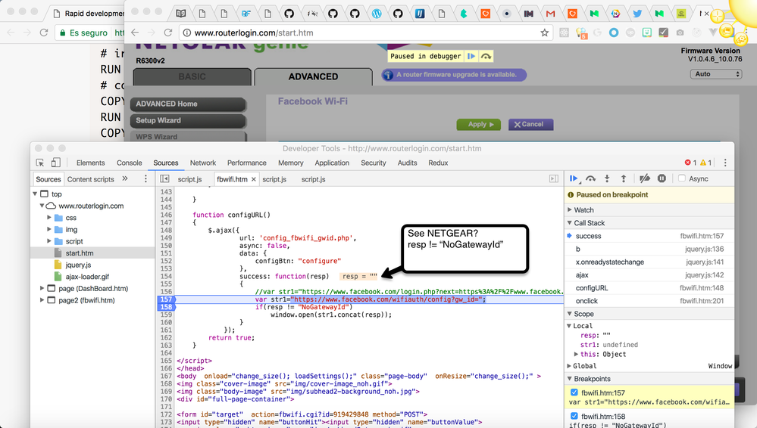This screenshot has width=757, height=428.
Task: Expand the css folder
Action: coord(49,218)
